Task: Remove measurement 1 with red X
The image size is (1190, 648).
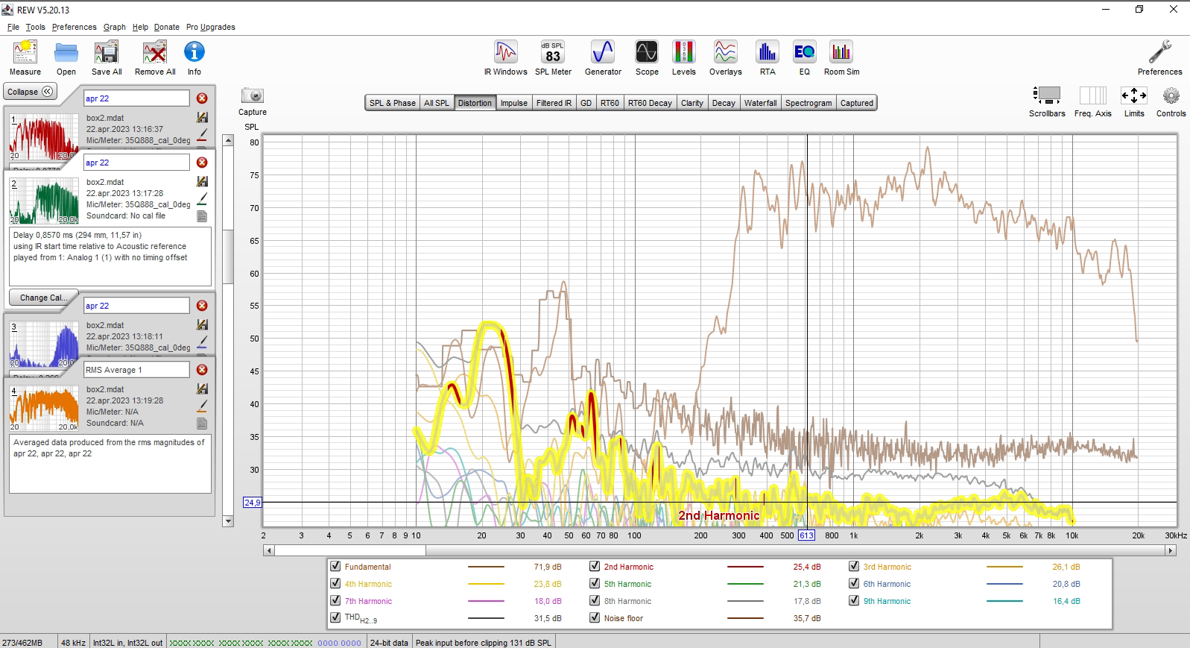Action: tap(202, 98)
